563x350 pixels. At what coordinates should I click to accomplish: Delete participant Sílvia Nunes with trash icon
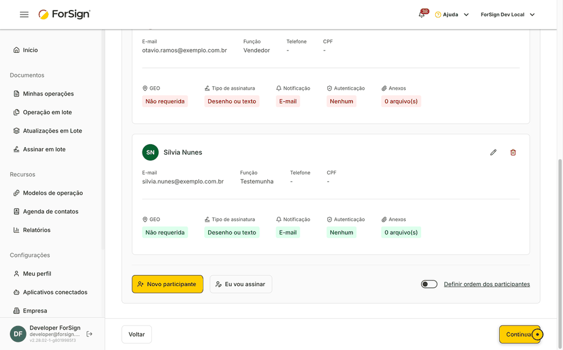coord(513,152)
